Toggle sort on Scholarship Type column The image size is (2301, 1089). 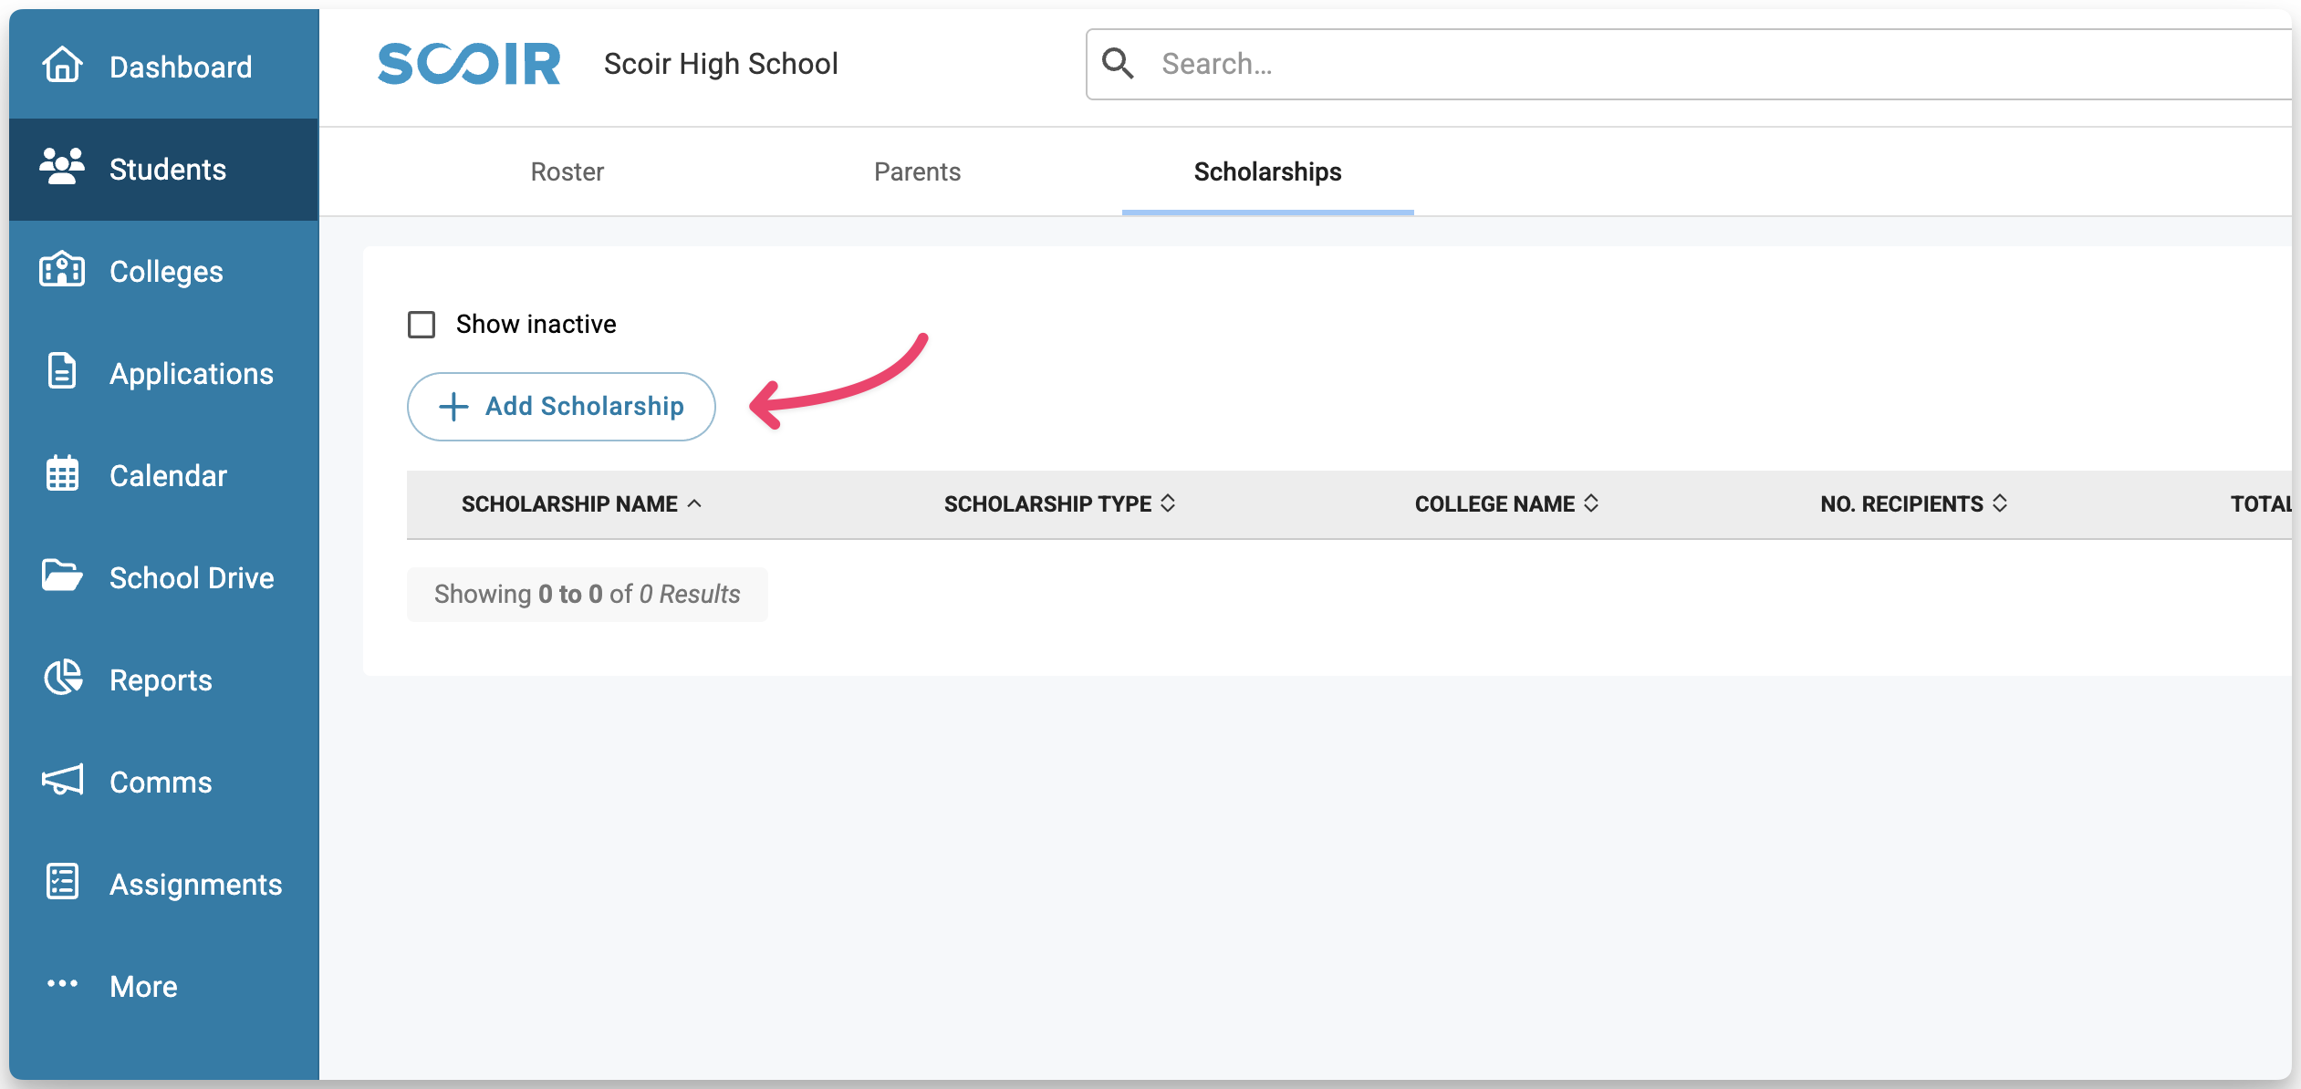coord(1168,503)
